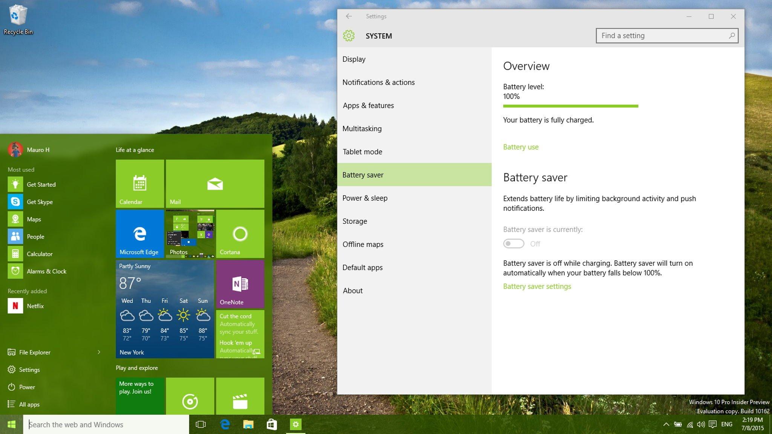Click the Windows search input field
Image resolution: width=772 pixels, height=434 pixels.
(x=107, y=424)
